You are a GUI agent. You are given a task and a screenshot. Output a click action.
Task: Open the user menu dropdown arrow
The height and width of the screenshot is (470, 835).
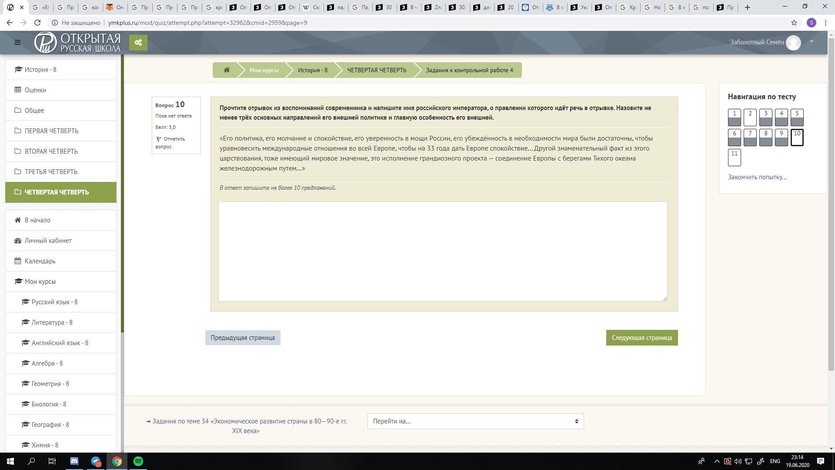click(x=812, y=42)
